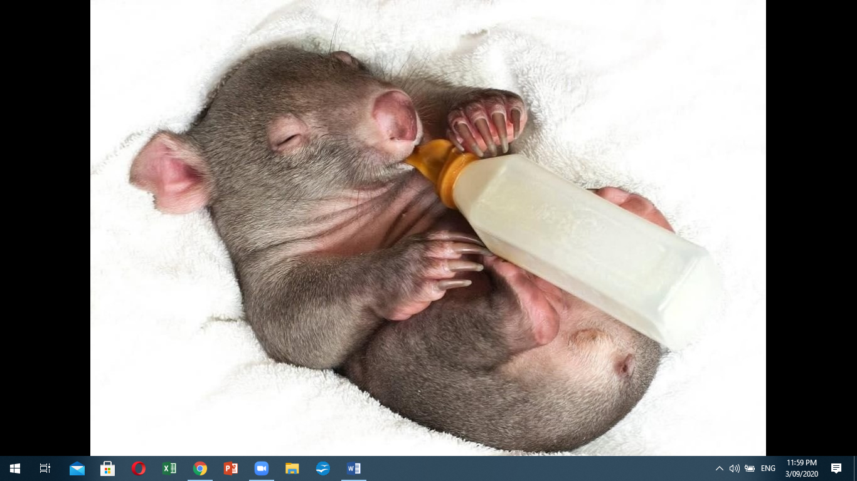Switch to the Zoom app
Viewport: 857px width, 481px height.
click(262, 468)
